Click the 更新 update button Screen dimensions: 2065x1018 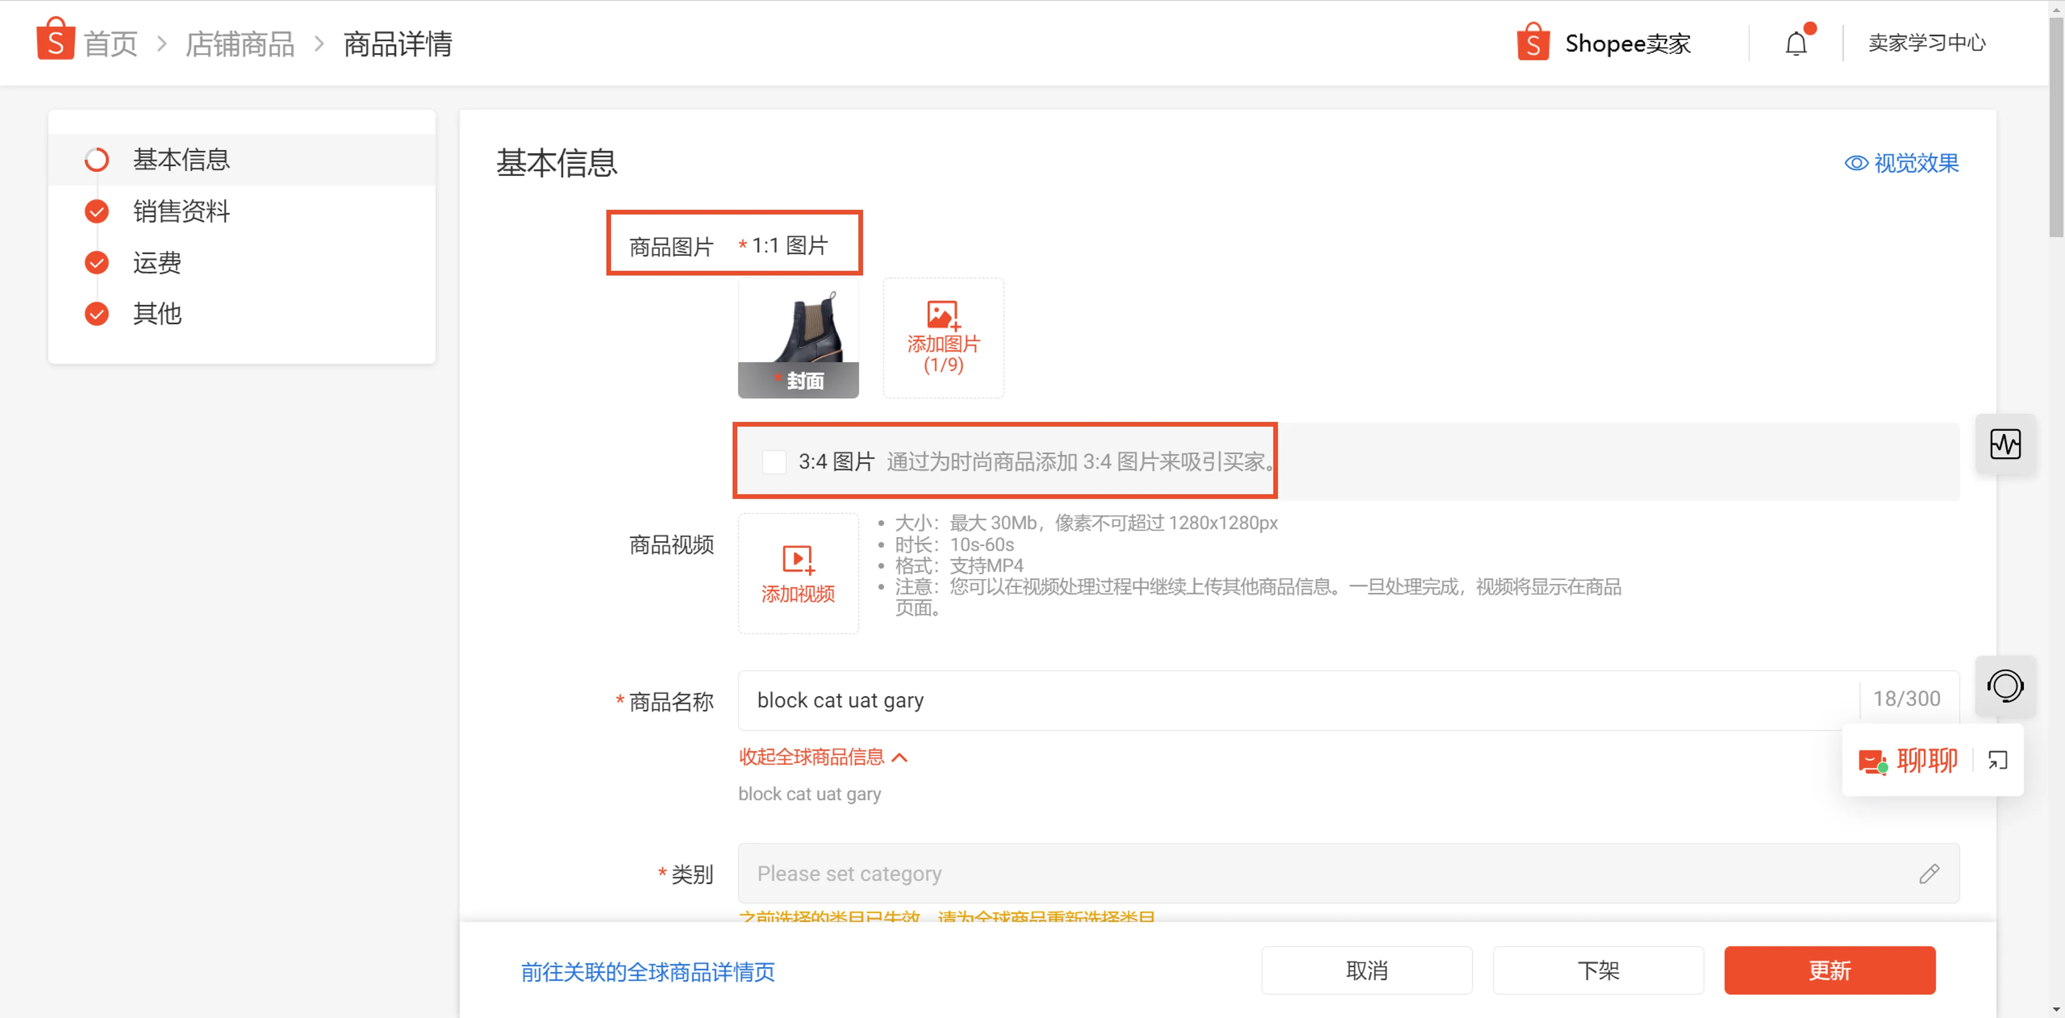point(1828,970)
